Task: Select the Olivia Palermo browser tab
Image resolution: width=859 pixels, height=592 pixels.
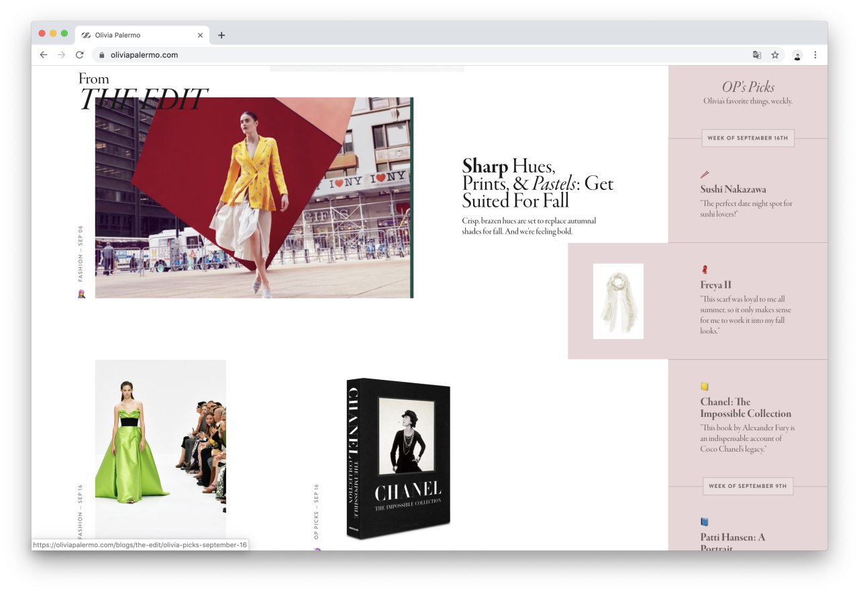Action: [142, 35]
